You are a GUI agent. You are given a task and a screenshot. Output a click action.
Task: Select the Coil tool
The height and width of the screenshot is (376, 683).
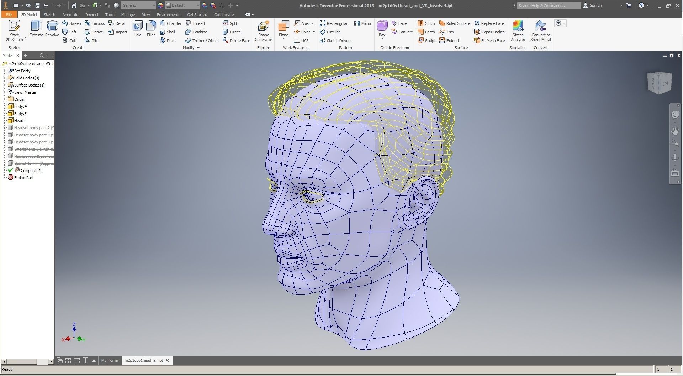69,41
